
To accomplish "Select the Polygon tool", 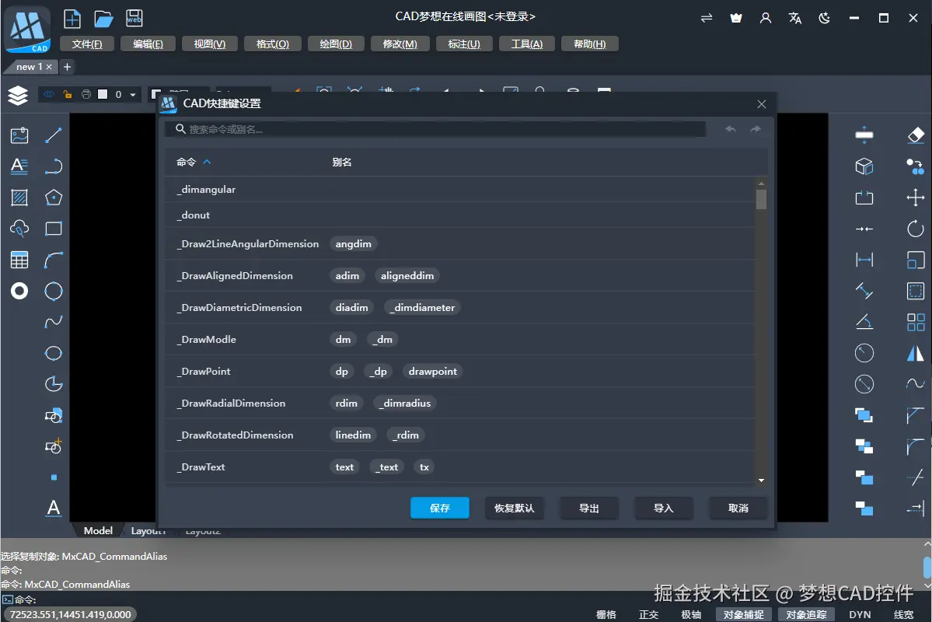I will [x=54, y=197].
